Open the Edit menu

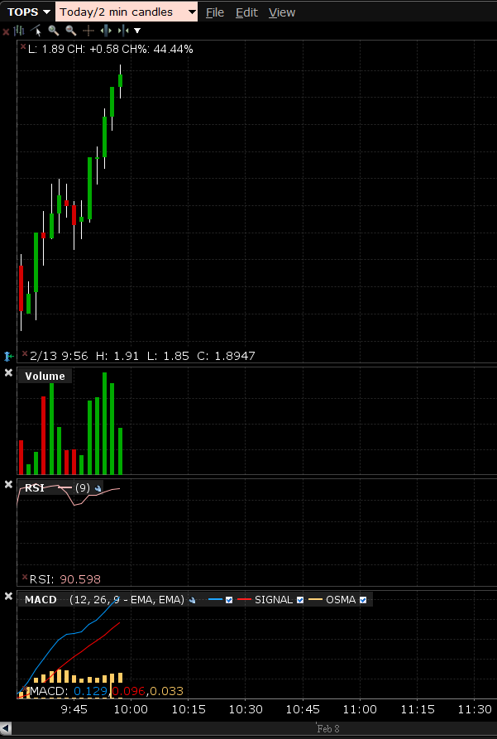(x=247, y=12)
